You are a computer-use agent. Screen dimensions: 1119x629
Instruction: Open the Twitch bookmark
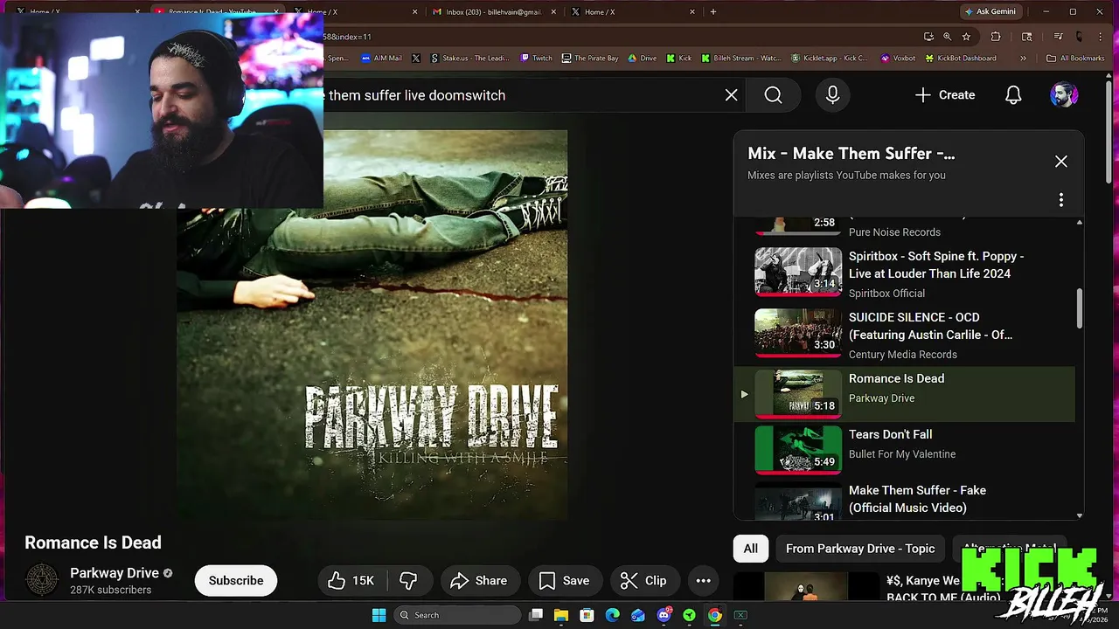[x=536, y=59]
